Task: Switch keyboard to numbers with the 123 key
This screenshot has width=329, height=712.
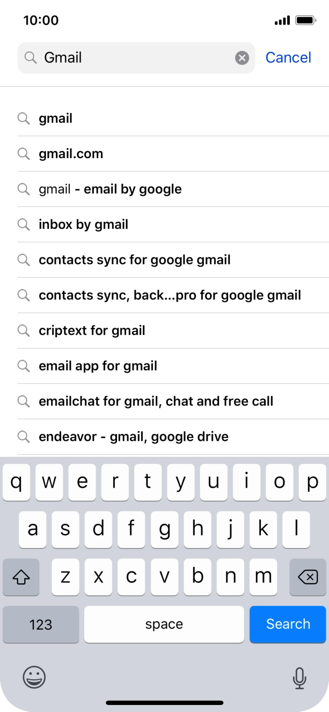Action: 41,624
